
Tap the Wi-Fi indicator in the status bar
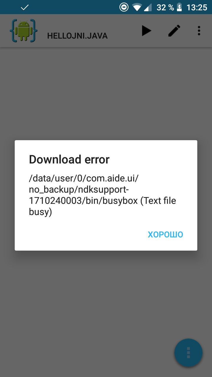click(x=137, y=7)
